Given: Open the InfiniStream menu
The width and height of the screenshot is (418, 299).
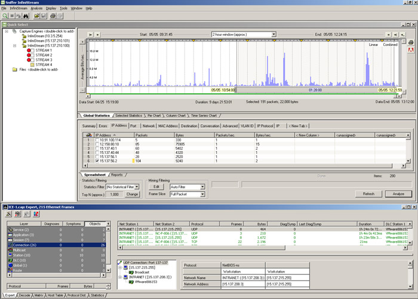Looking at the screenshot, I should (19, 8).
